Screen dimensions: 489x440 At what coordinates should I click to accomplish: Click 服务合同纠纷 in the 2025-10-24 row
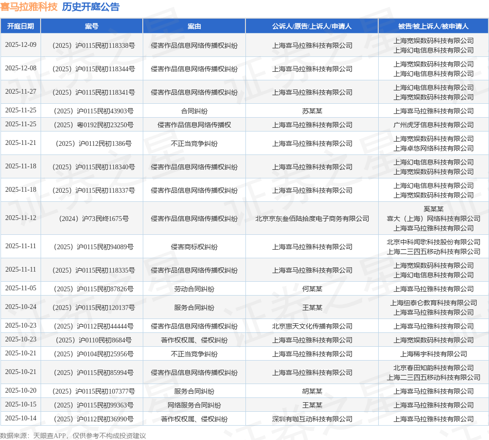(194, 307)
